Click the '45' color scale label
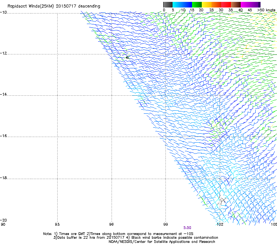 [x=250, y=10]
